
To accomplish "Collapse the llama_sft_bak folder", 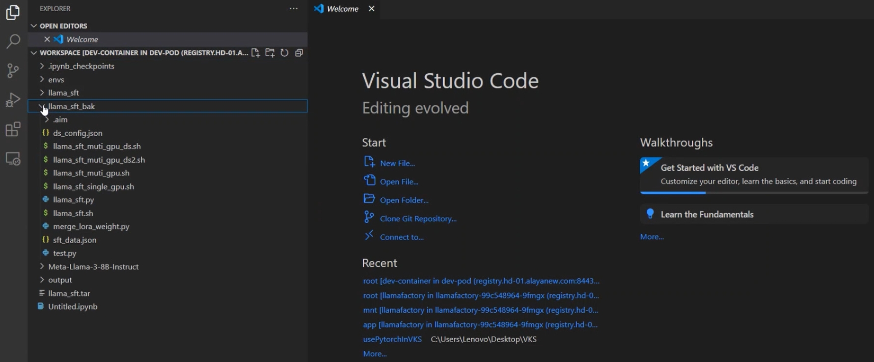I will tap(42, 106).
